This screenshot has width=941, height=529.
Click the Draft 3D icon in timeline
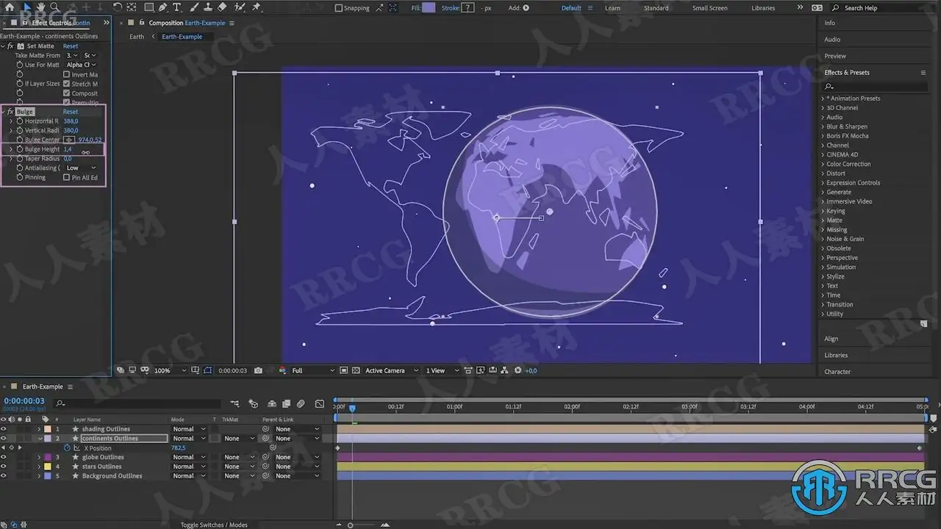tap(253, 403)
